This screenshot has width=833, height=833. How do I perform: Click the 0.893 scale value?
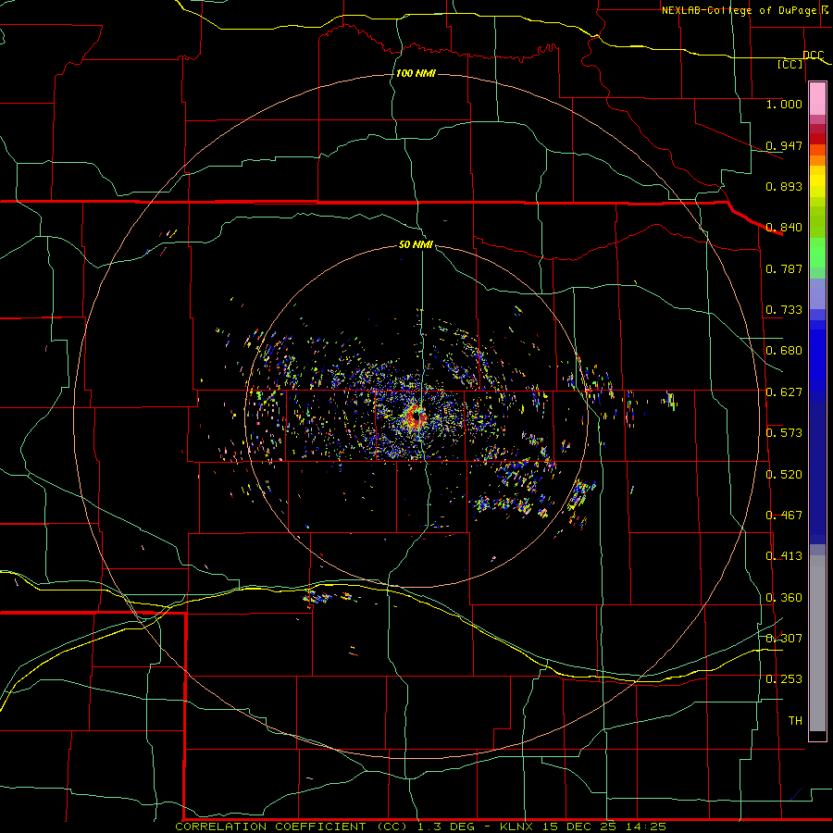(x=784, y=186)
